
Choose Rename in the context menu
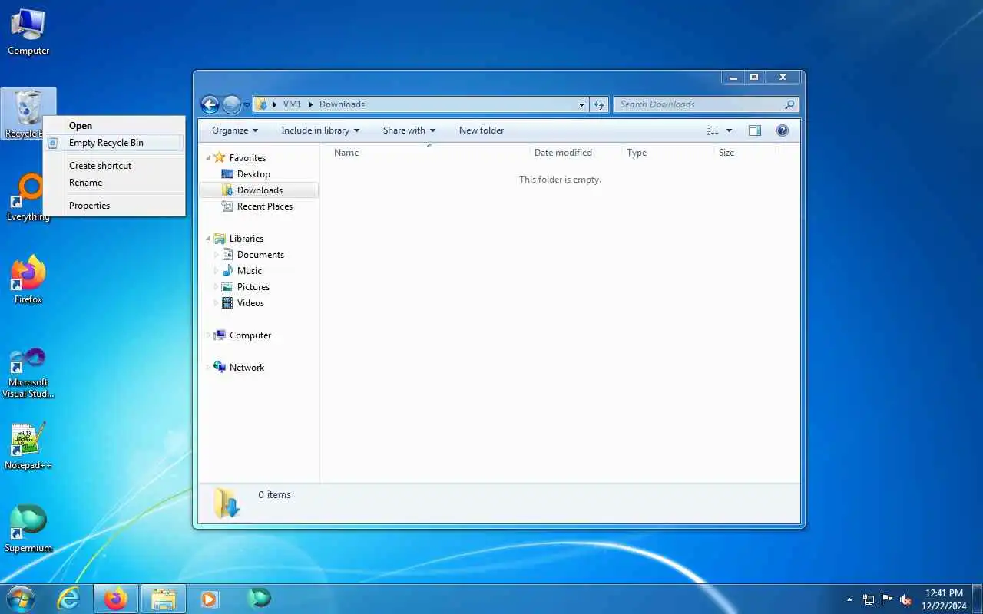point(114,183)
